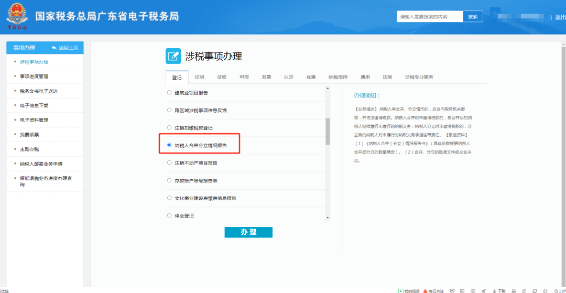Open 留抵退税业务进度办理查询 in sidebar

[x=46, y=181]
